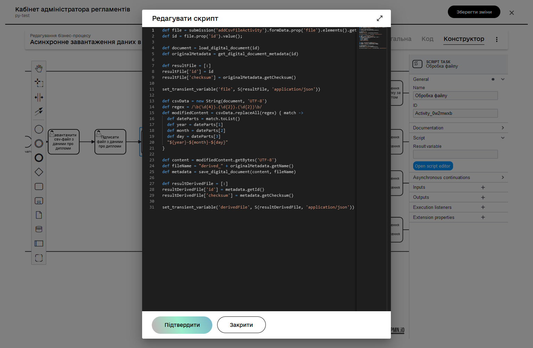This screenshot has height=348, width=533.
Task: Create a data store reference
Action: point(39,229)
